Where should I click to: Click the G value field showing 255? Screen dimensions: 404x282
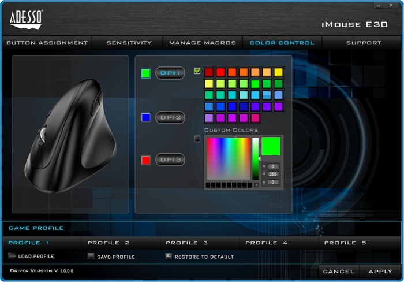tap(273, 174)
